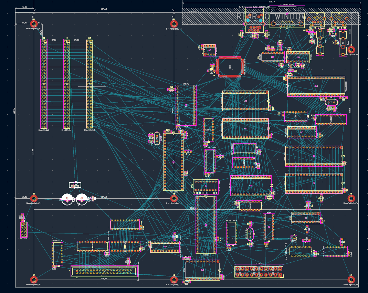Select the J7 dual-row pin header footprint

[x=104, y=271]
